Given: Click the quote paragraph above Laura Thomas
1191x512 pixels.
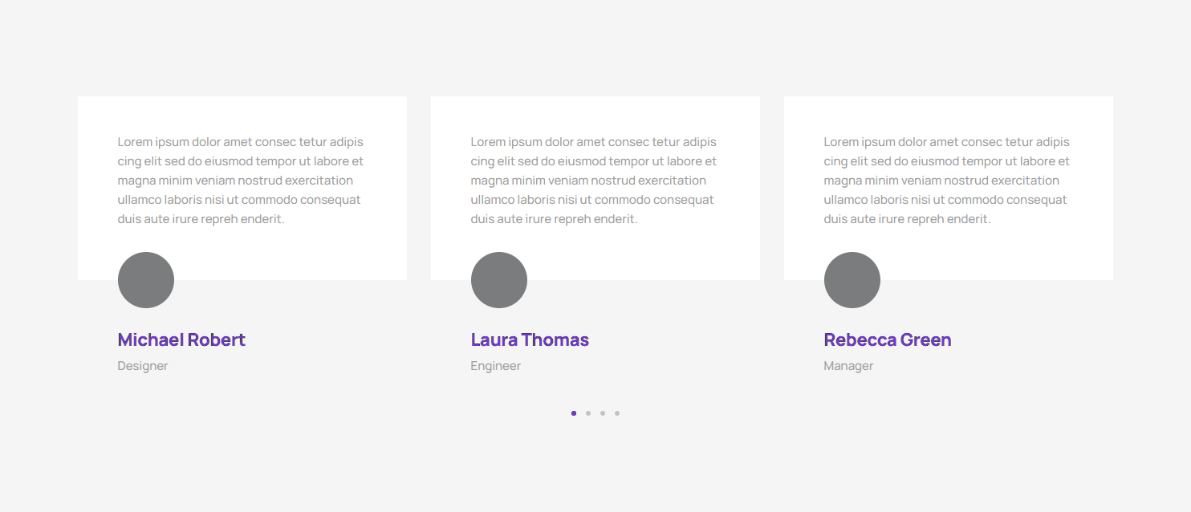Looking at the screenshot, I should (x=594, y=181).
